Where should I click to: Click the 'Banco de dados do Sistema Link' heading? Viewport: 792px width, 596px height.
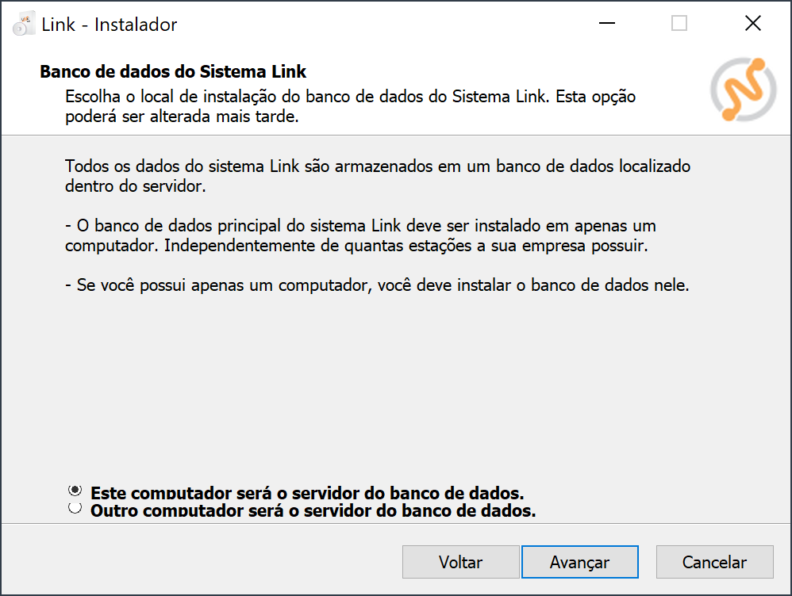coord(173,72)
